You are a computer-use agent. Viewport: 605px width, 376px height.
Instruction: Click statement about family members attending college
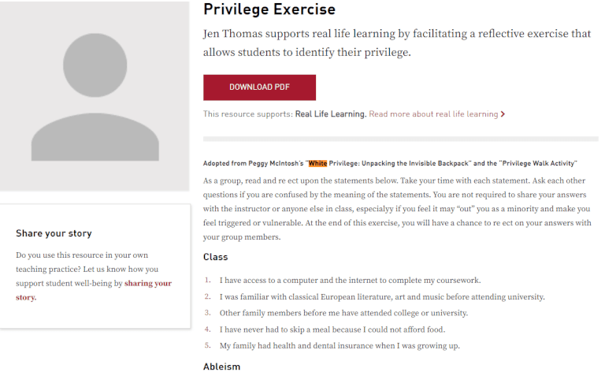point(343,313)
